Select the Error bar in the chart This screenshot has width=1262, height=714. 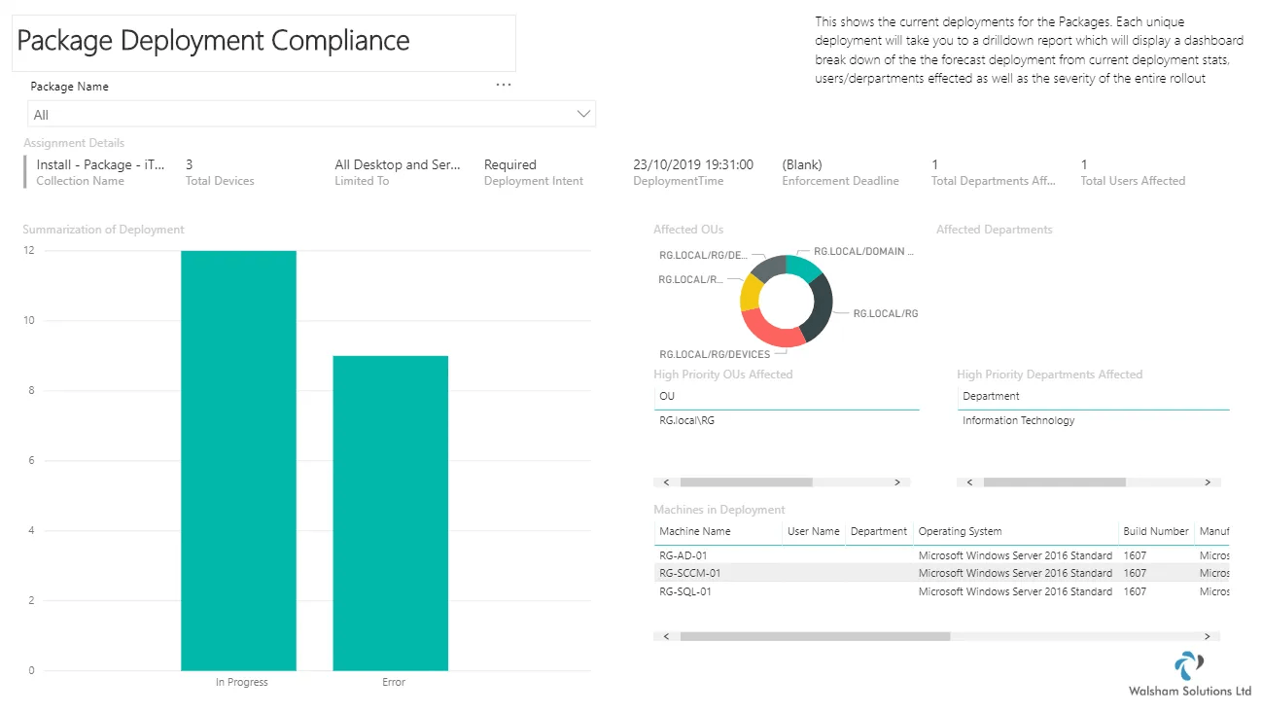point(390,513)
